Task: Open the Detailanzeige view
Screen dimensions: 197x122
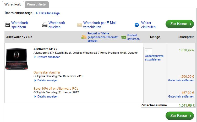Action: tap(49, 13)
